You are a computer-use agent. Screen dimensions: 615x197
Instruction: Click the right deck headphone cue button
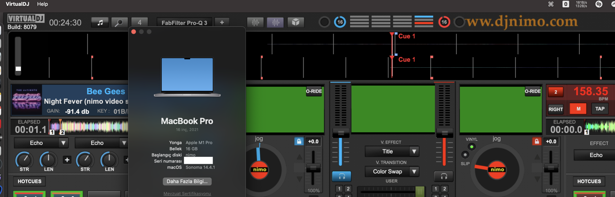point(444,176)
